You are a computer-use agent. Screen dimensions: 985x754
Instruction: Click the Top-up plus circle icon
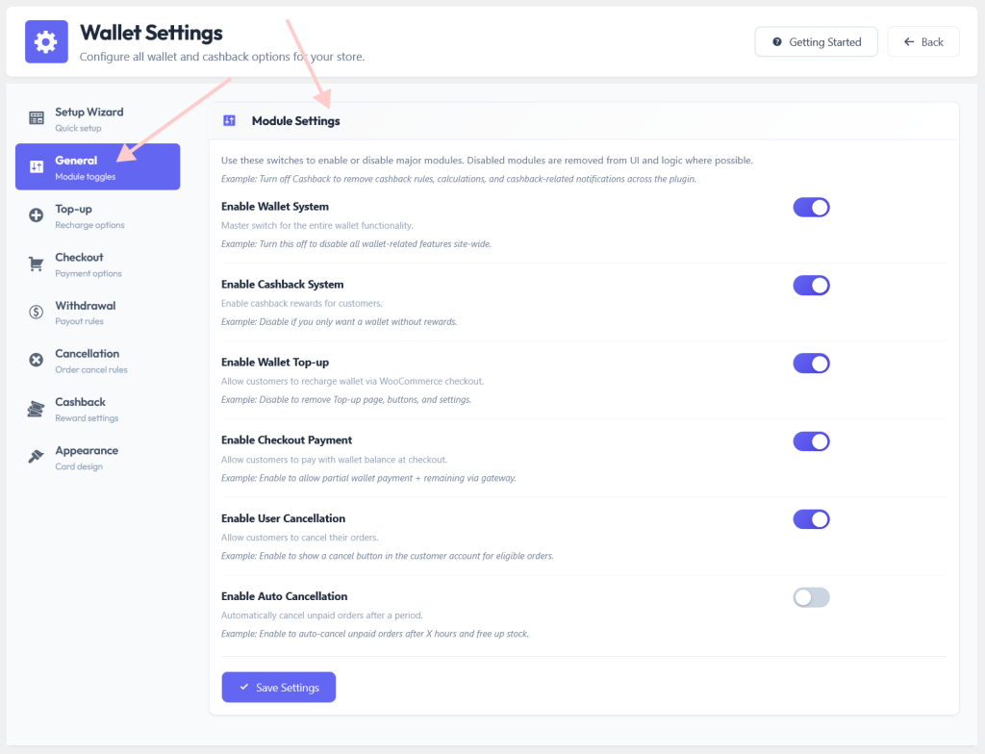pyautogui.click(x=37, y=214)
